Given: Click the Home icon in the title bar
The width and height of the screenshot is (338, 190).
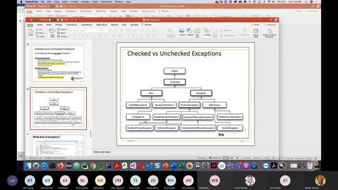Looking at the screenshot, I should point(58,20).
